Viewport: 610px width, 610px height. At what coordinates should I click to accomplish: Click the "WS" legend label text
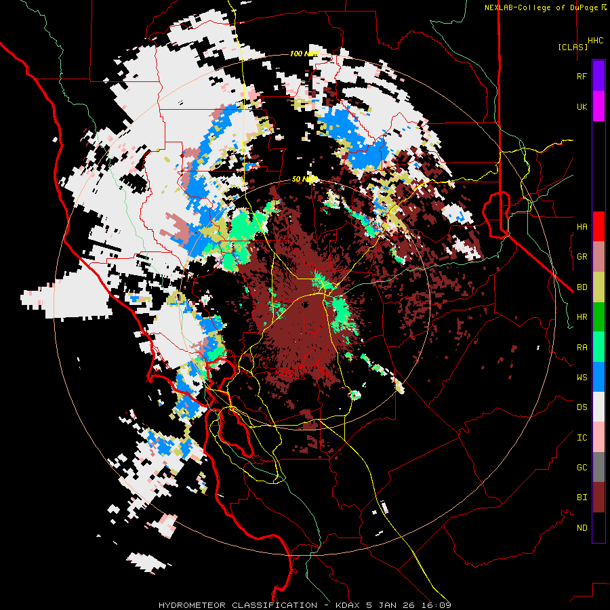coord(582,377)
